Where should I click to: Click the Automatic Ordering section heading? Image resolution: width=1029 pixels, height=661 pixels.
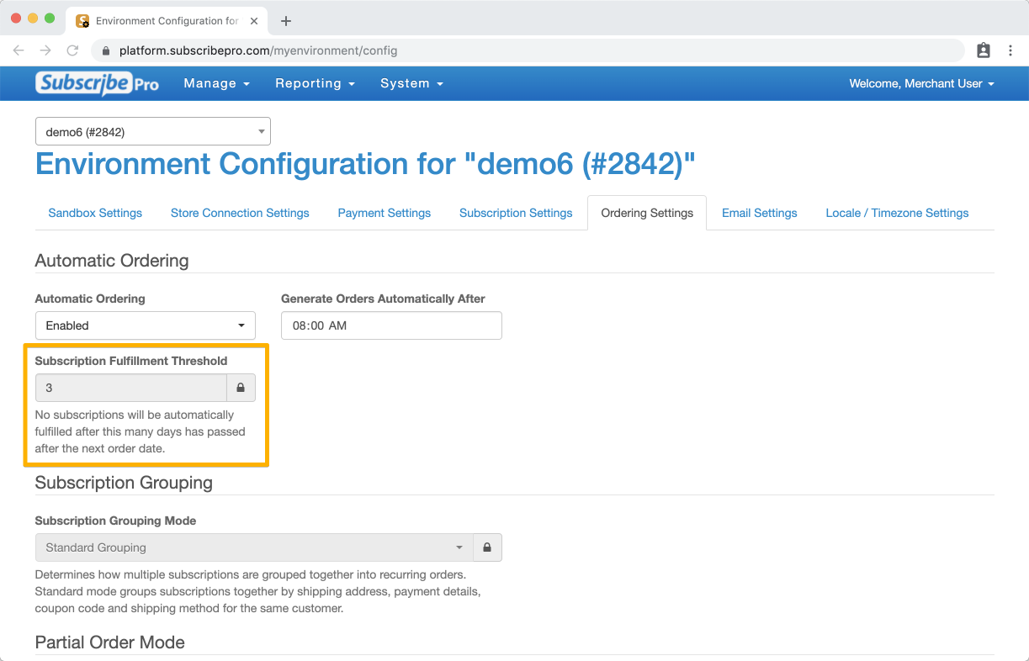coord(112,261)
